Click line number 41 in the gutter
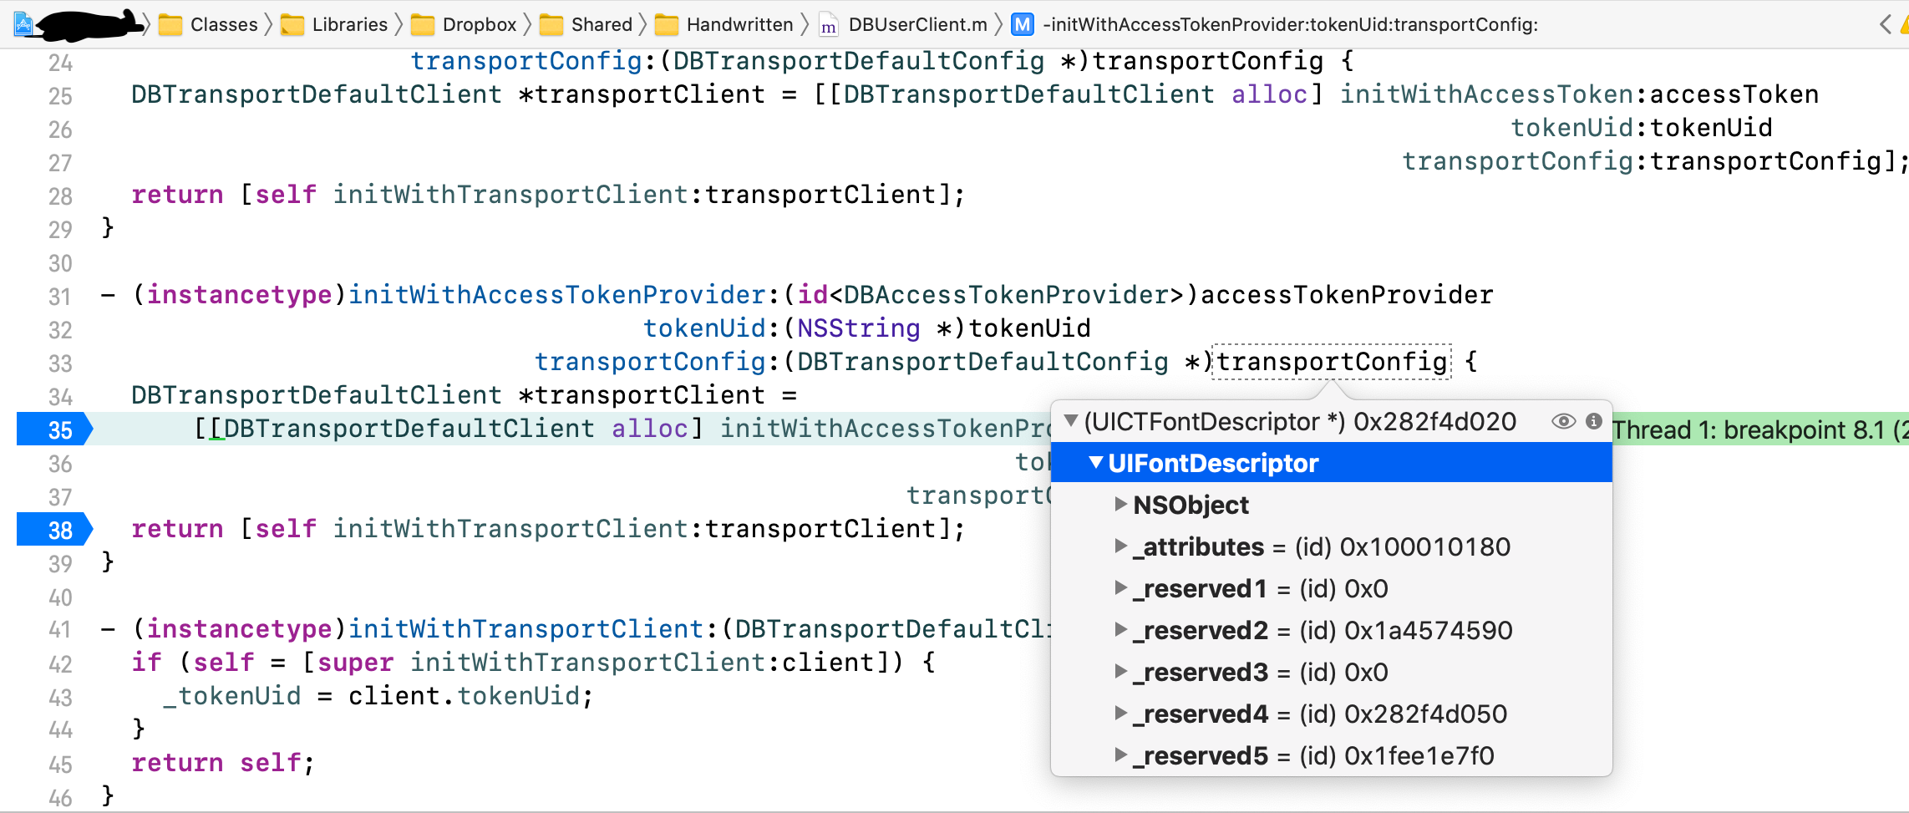Screen dimensions: 1909x813 coord(60,630)
